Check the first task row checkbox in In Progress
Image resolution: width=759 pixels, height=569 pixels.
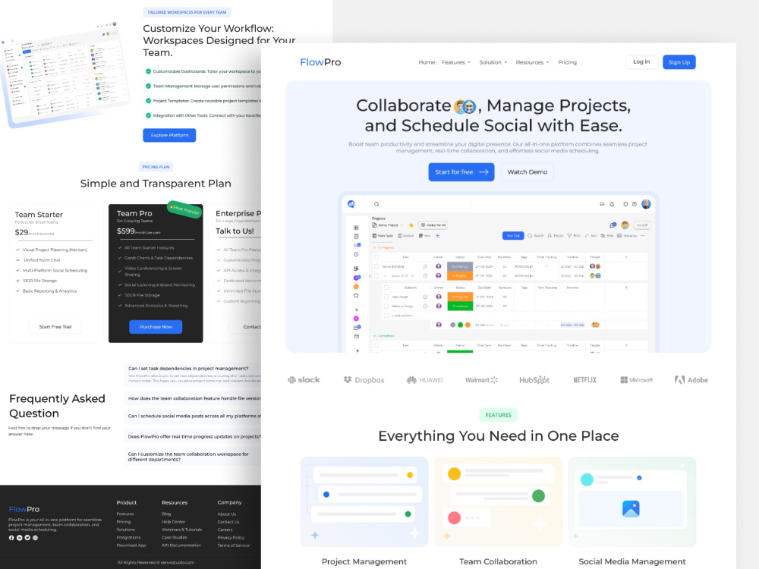click(x=376, y=266)
